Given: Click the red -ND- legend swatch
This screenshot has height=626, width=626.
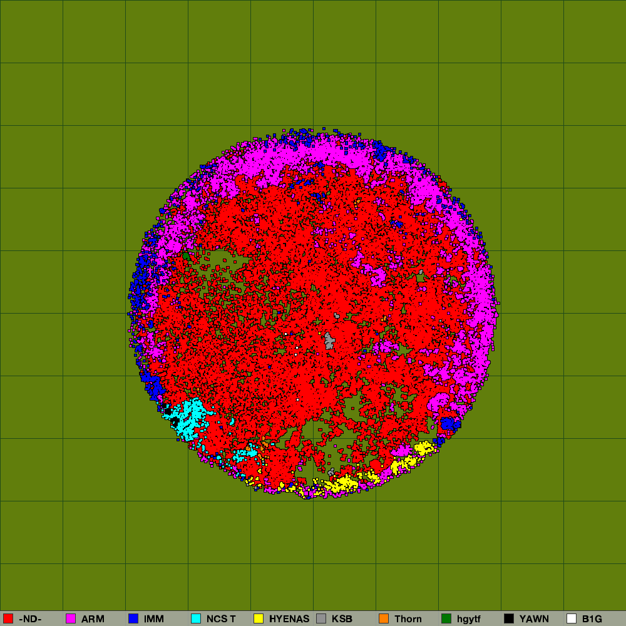Looking at the screenshot, I should tap(8, 618).
